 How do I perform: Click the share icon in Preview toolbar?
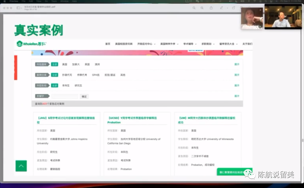point(211,8)
